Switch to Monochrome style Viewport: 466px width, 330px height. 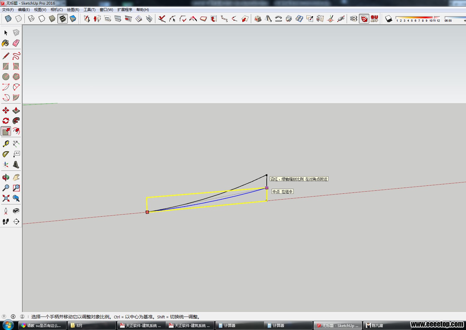73,19
